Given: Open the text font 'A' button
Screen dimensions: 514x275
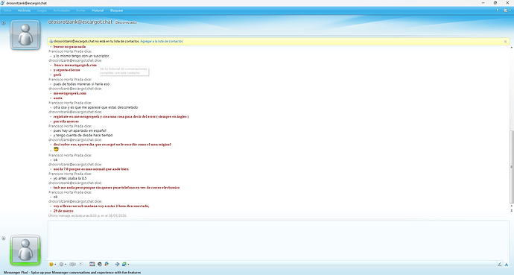Looking at the screenshot, I should click(x=507, y=264).
